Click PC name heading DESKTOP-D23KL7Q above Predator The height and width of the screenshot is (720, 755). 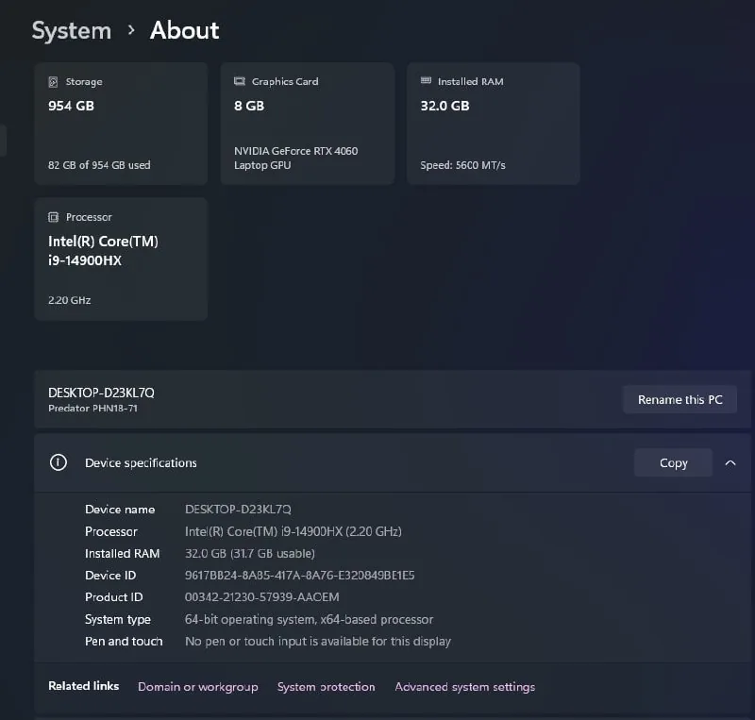coord(101,393)
